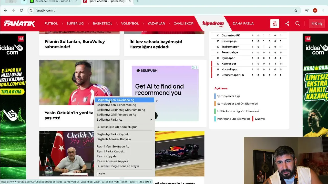Choose 'Bağlantıyı Farklı Kaydet...'
The height and width of the screenshot is (184, 328).
tap(125, 134)
